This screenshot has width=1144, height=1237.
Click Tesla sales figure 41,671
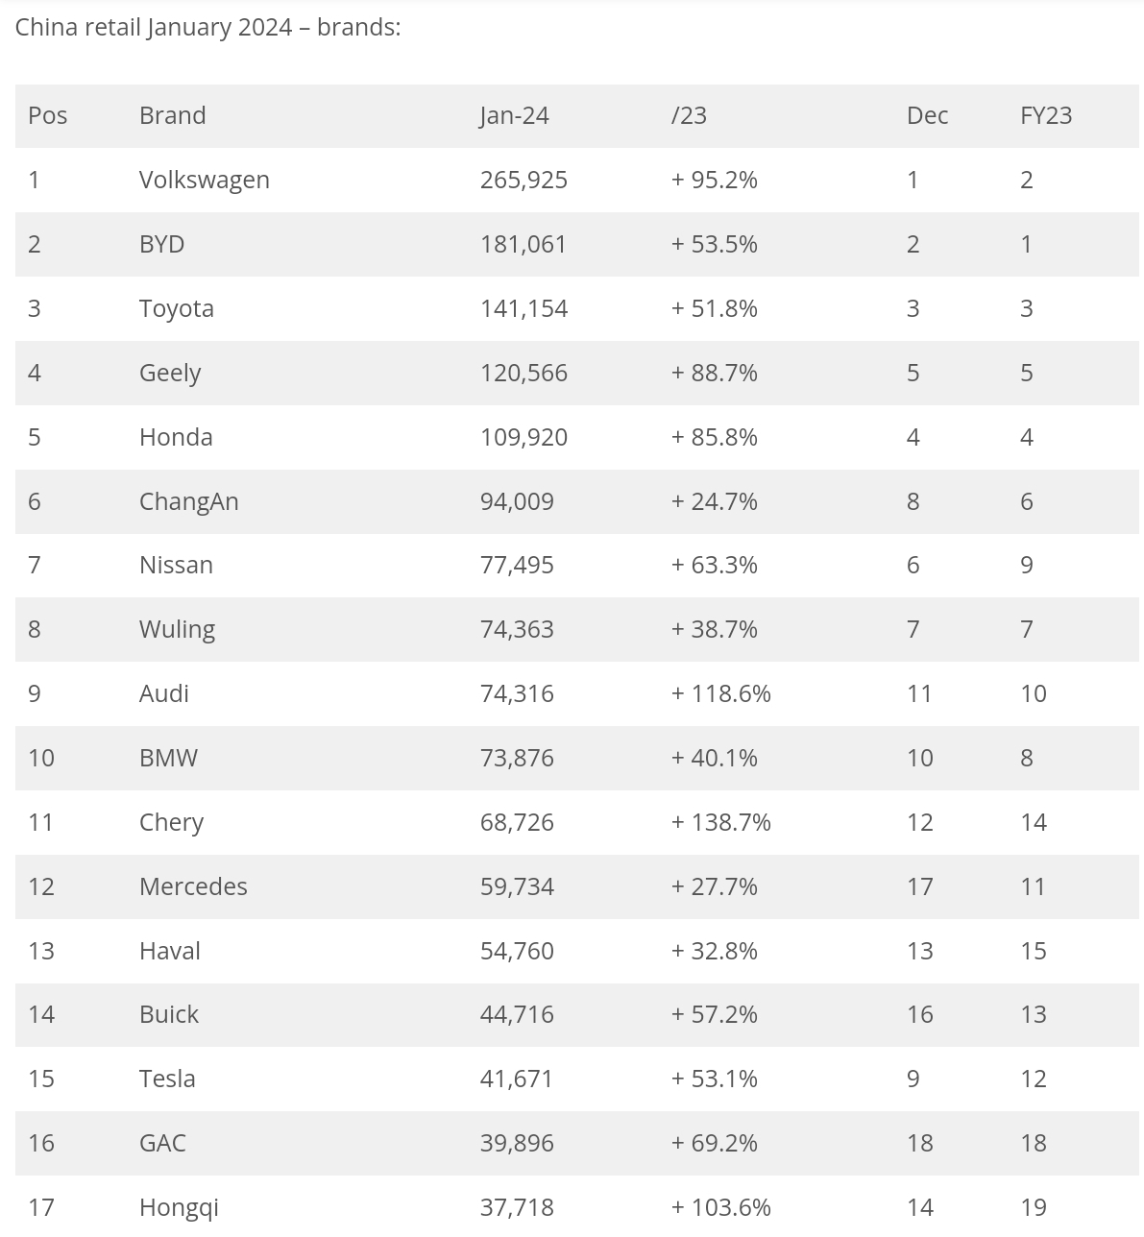517,1079
